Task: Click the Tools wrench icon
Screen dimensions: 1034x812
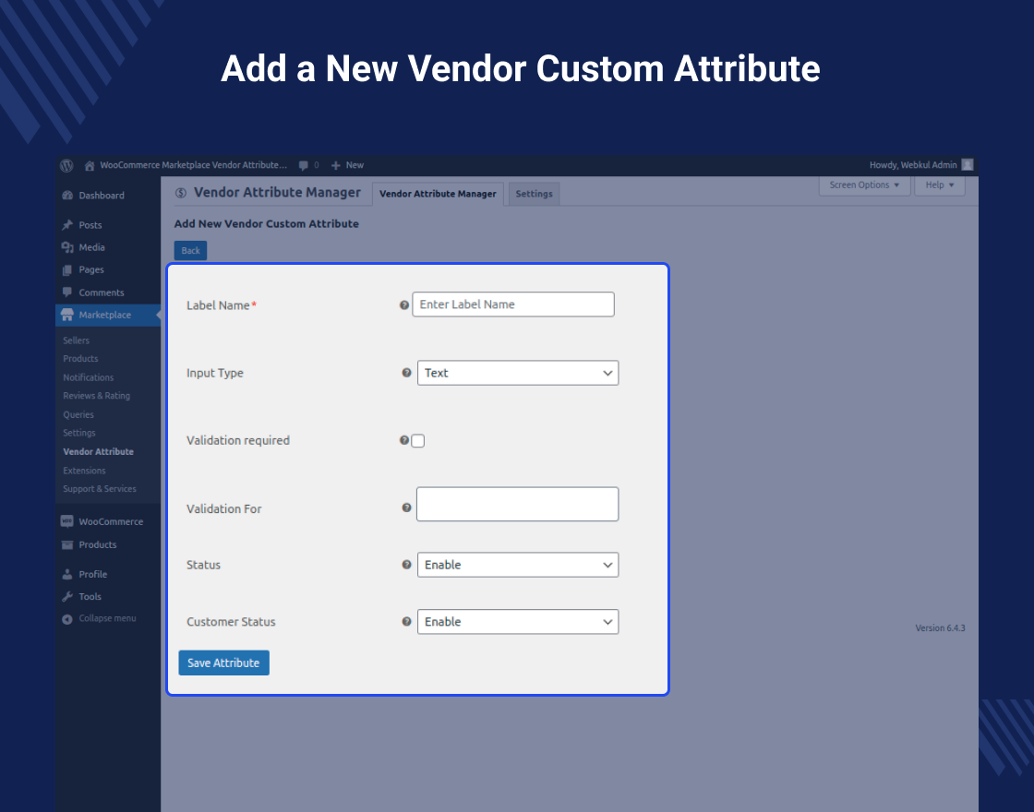Action: click(67, 596)
